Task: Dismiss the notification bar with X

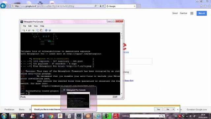Action: click(178, 109)
